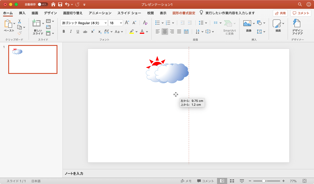Toggle Italic text formatting
The height and width of the screenshot is (184, 314).
71,32
